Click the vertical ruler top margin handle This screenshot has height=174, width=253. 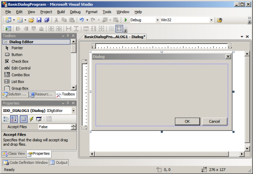point(85,62)
